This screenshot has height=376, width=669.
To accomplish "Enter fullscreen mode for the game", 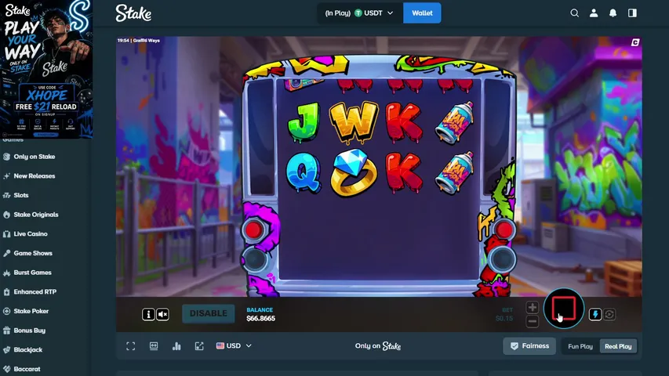I will 130,346.
